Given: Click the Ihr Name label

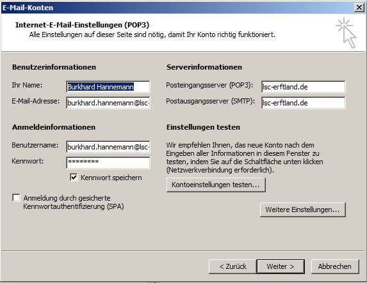Looking at the screenshot, I should (27, 85).
